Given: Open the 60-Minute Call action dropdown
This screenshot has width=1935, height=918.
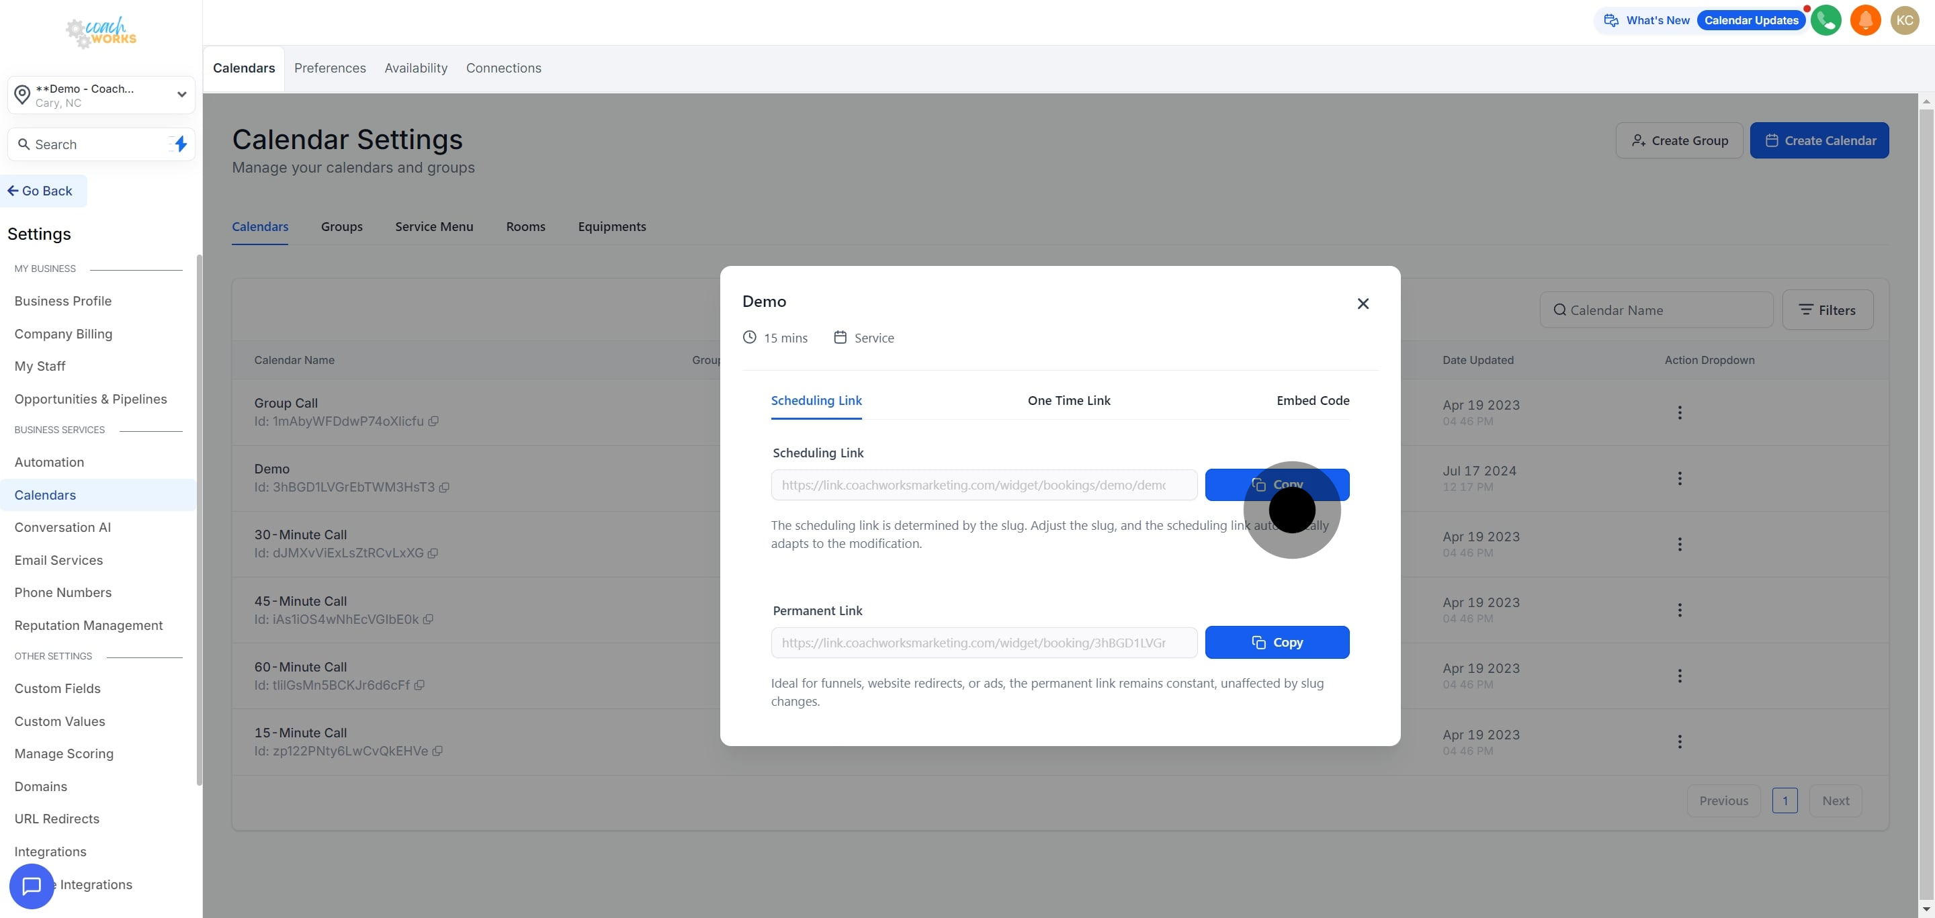Looking at the screenshot, I should pyautogui.click(x=1680, y=676).
